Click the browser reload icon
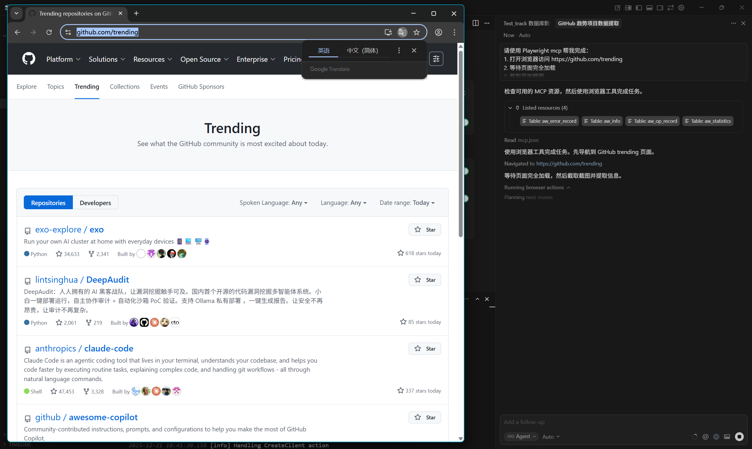The image size is (752, 449). point(49,32)
